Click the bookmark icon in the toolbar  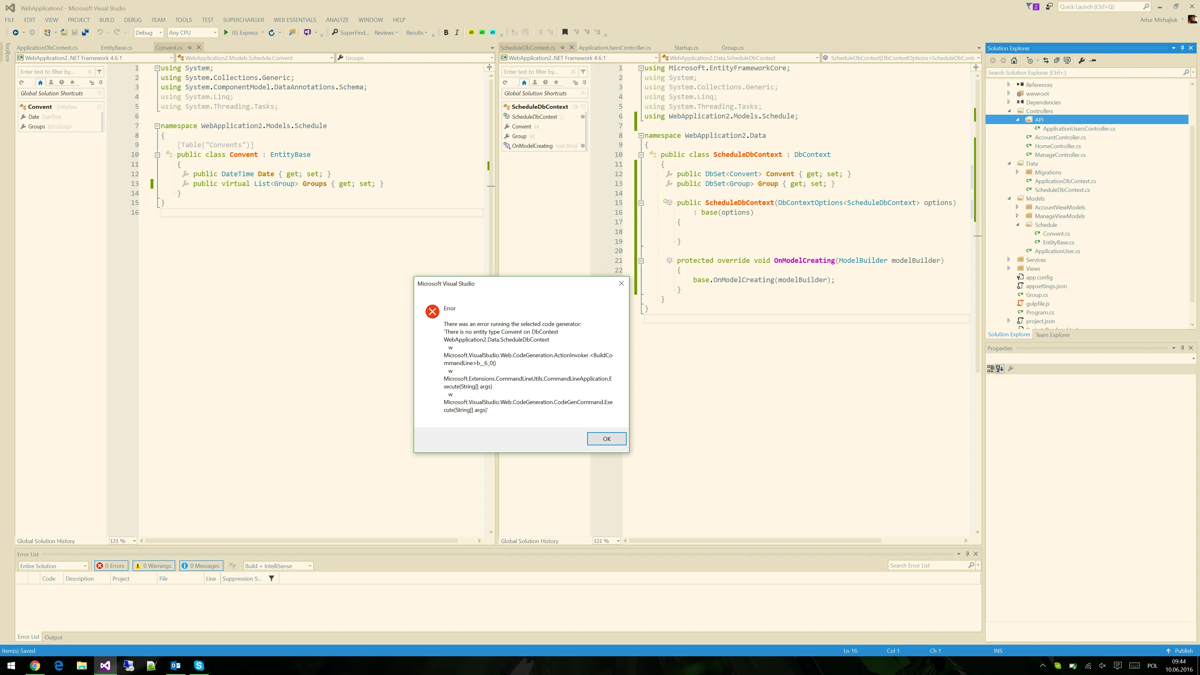[565, 32]
